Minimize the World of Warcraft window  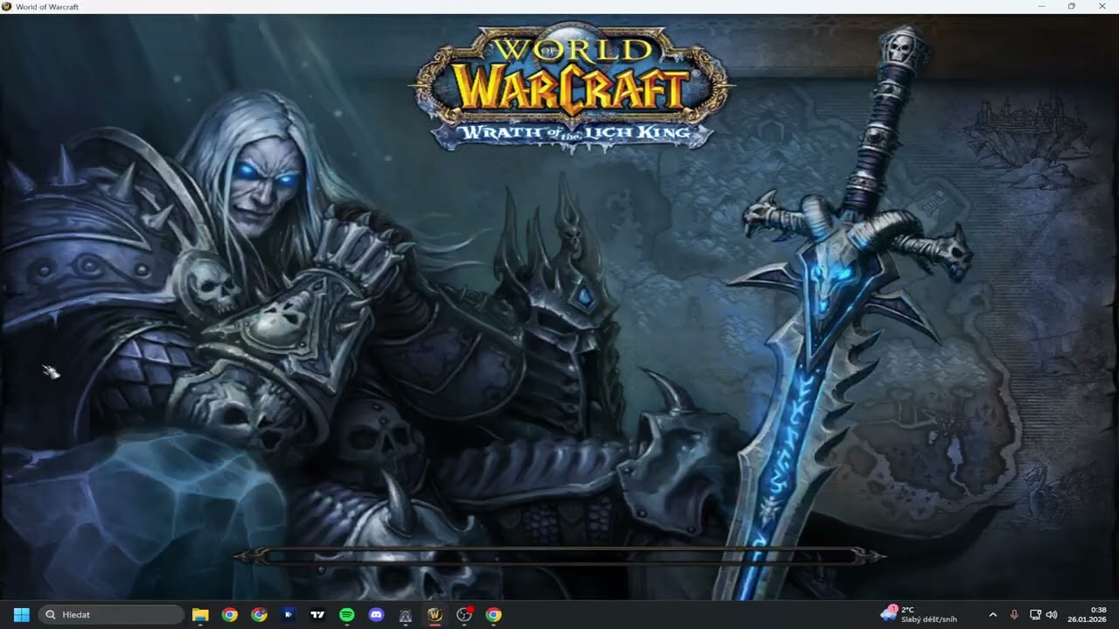click(1041, 6)
